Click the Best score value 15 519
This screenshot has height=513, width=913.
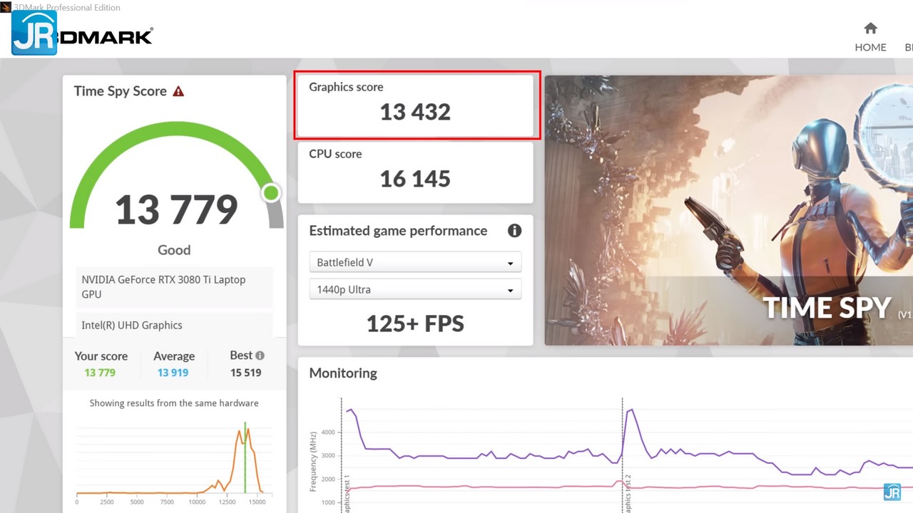click(x=245, y=373)
